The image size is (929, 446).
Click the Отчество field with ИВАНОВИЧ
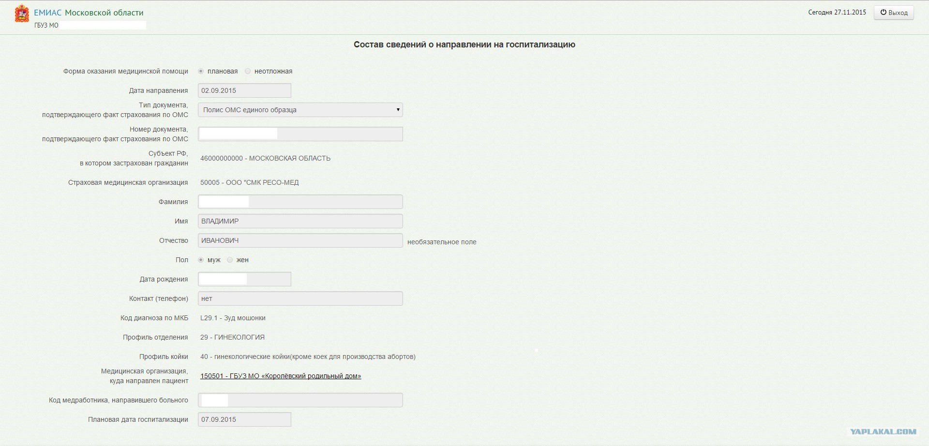(300, 240)
